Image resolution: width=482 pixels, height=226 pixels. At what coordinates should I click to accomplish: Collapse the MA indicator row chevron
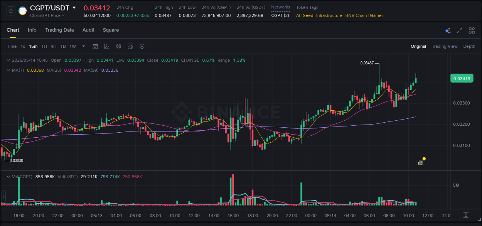coord(8,70)
